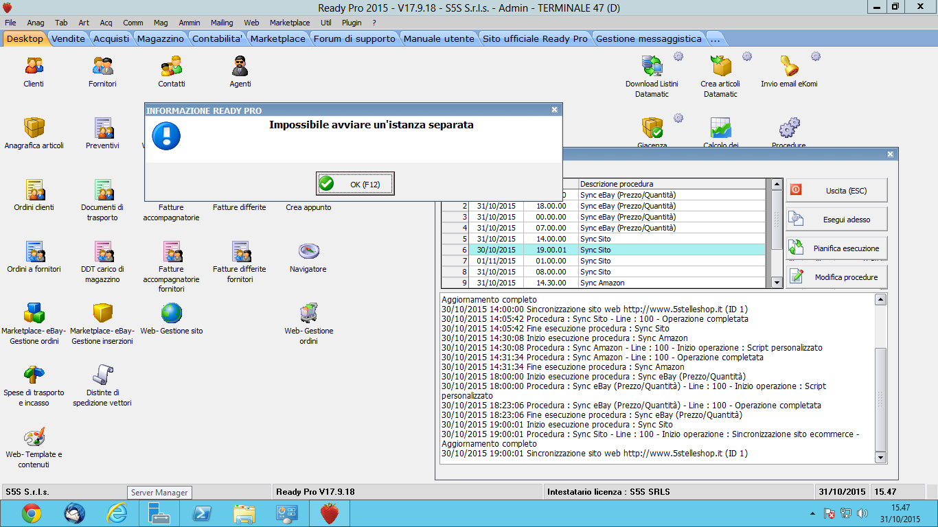This screenshot has width=938, height=527.
Task: Open Documenti di trasporto icon
Action: 102,190
